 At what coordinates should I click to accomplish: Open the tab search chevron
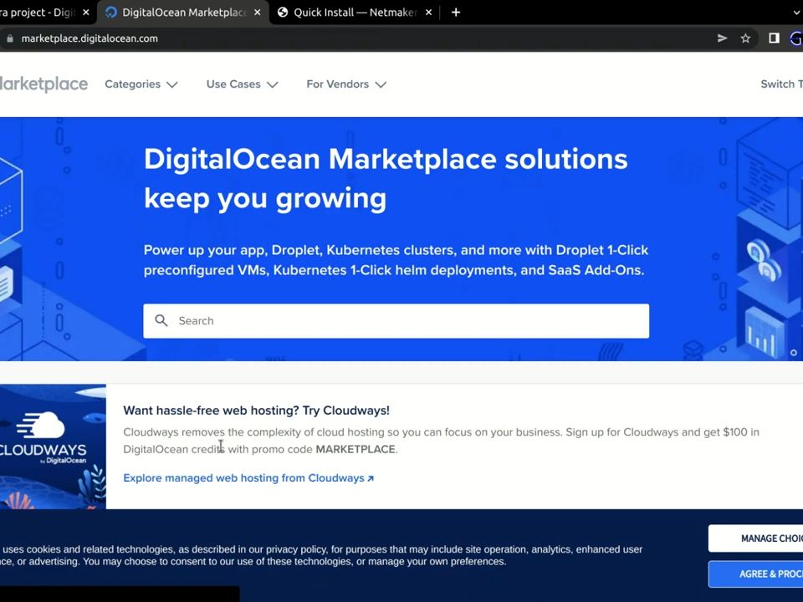[797, 13]
